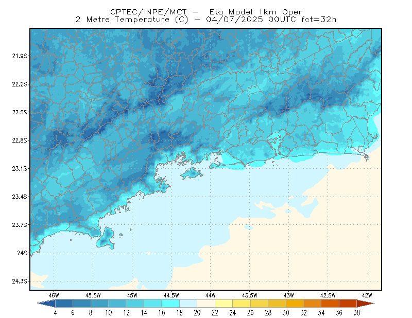Click the 46W longitude axis label

coord(54,295)
